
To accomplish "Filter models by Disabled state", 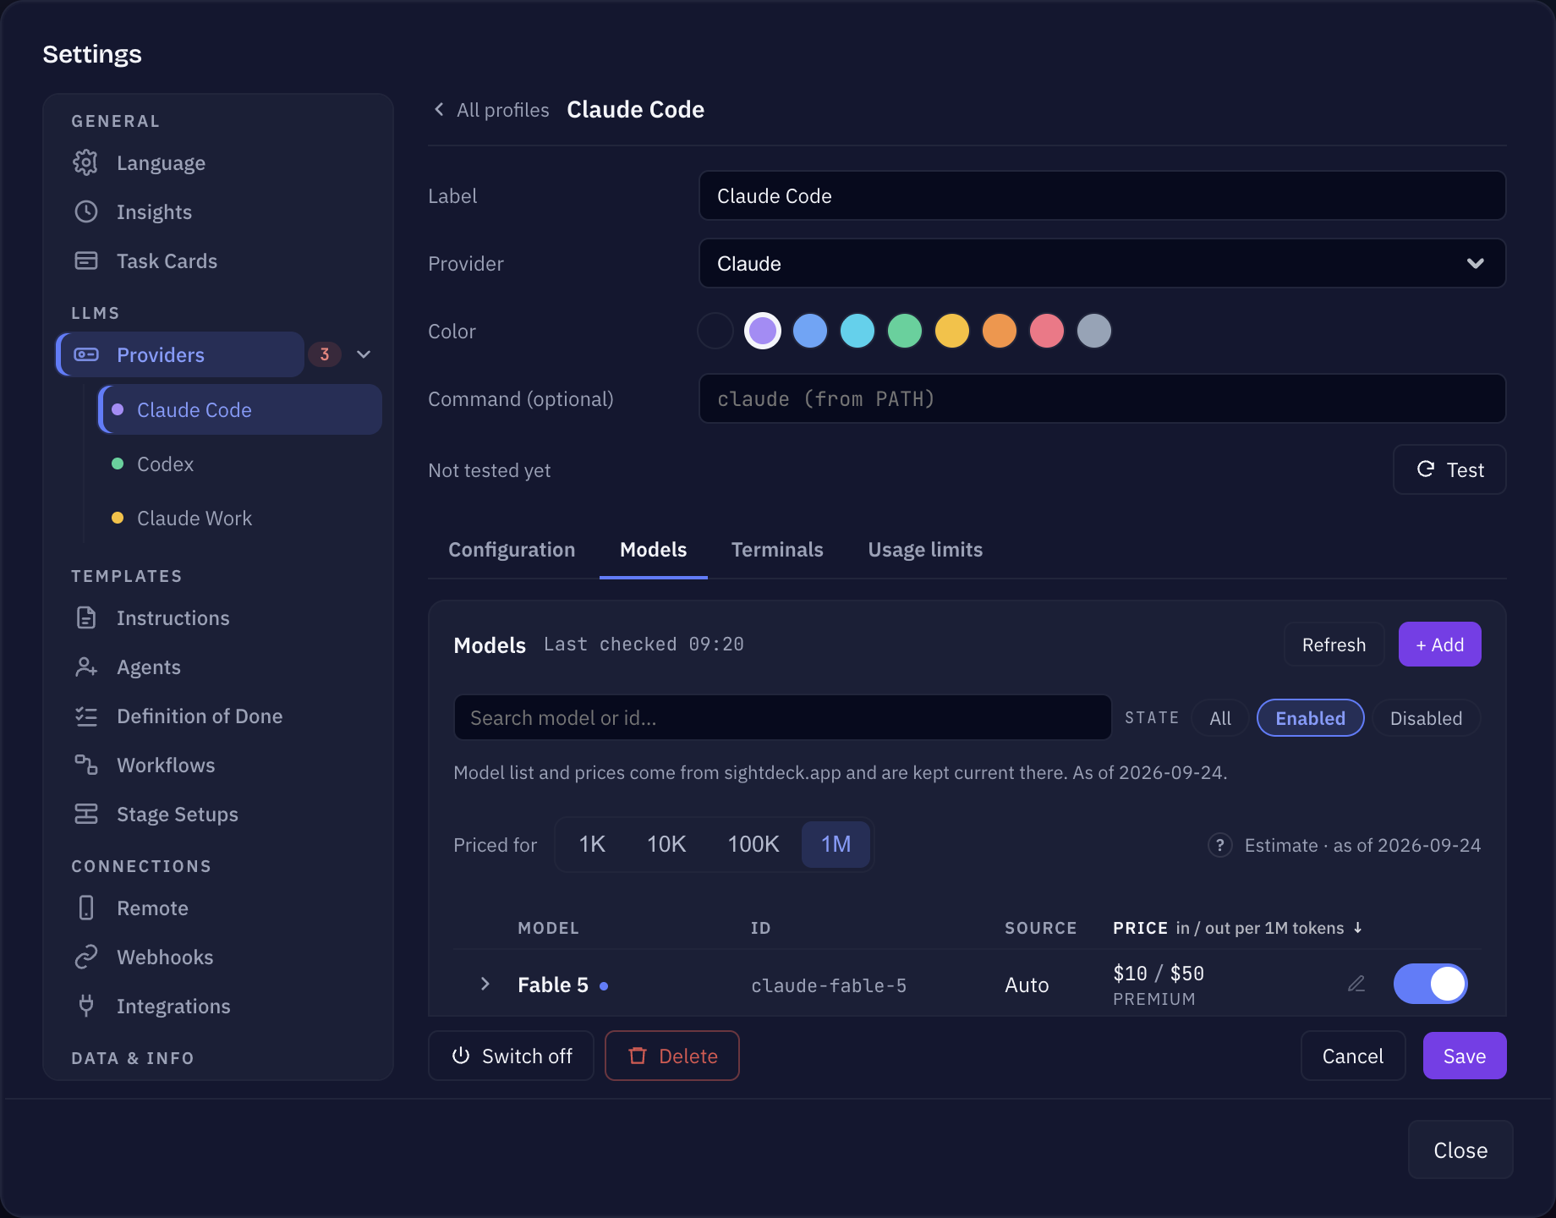I will (1426, 718).
